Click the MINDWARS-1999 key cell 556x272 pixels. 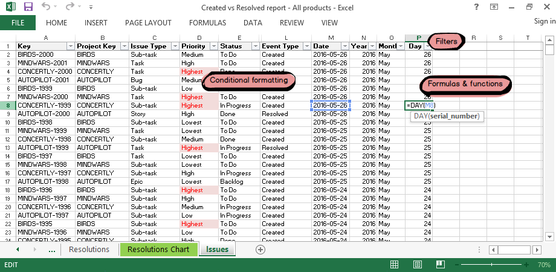[x=45, y=131]
